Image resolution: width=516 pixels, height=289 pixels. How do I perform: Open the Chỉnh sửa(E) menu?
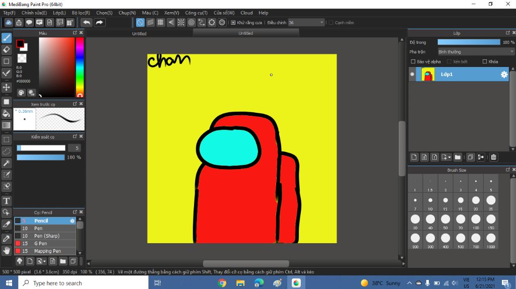point(34,13)
